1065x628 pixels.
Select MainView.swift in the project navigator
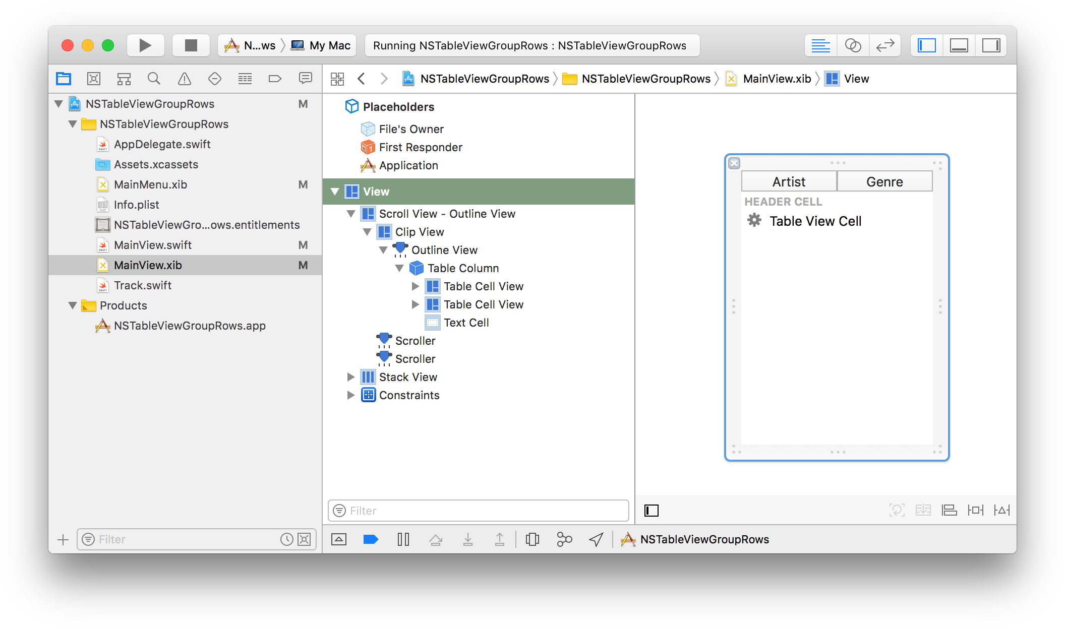[152, 245]
